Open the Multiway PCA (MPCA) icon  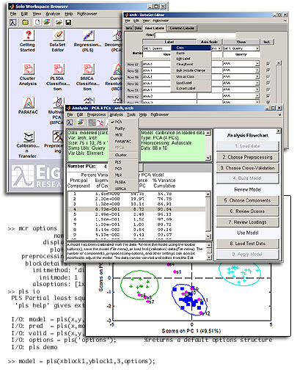(59, 103)
